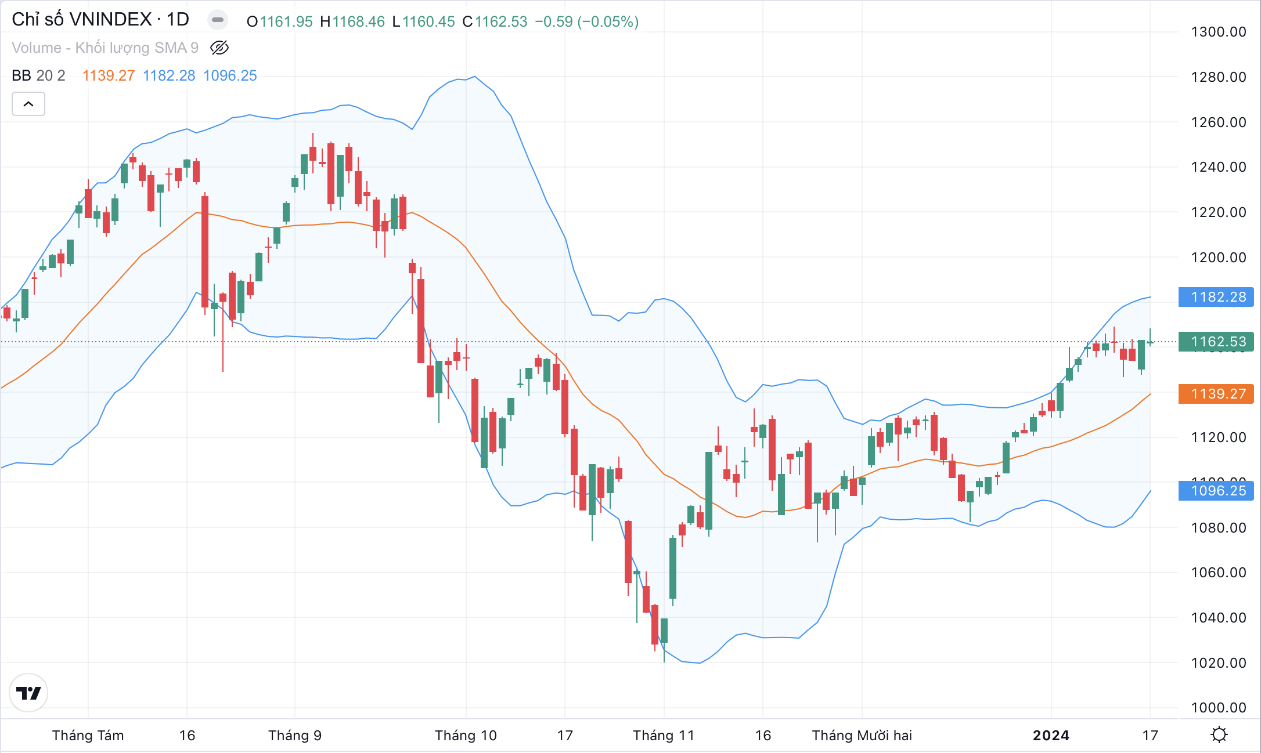Click the 1300.00 price scale value

pyautogui.click(x=1219, y=32)
